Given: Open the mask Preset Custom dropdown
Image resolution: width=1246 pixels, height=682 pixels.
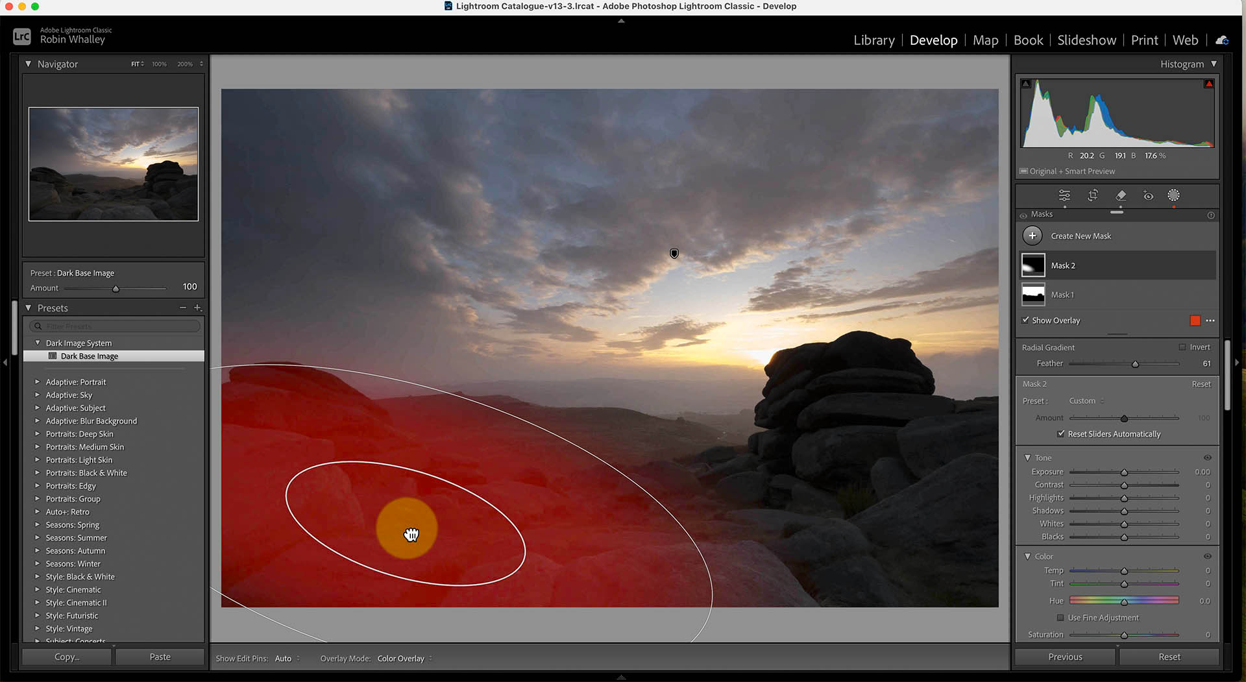Looking at the screenshot, I should 1086,401.
